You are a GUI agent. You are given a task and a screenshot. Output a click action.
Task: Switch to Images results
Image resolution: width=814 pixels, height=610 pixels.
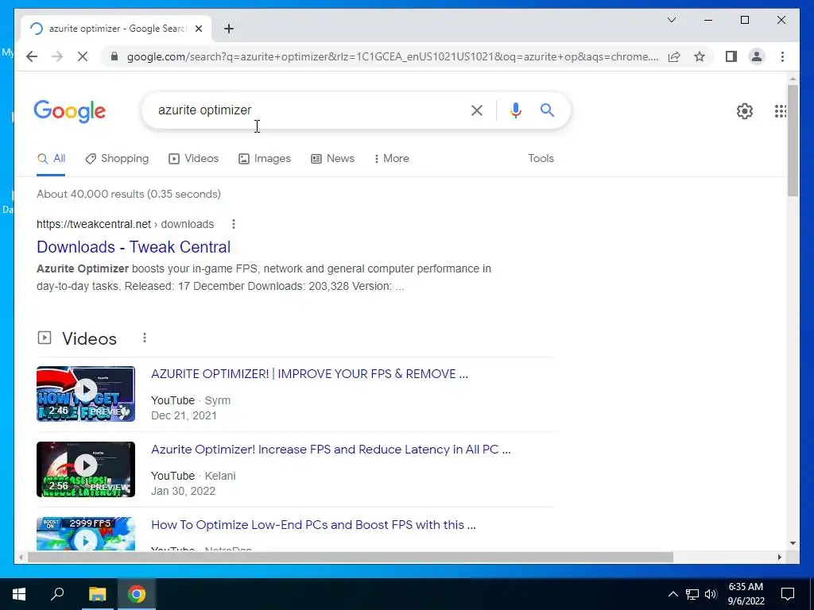pos(264,158)
